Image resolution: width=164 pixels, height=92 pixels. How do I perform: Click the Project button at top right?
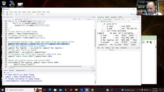[x=133, y=14]
